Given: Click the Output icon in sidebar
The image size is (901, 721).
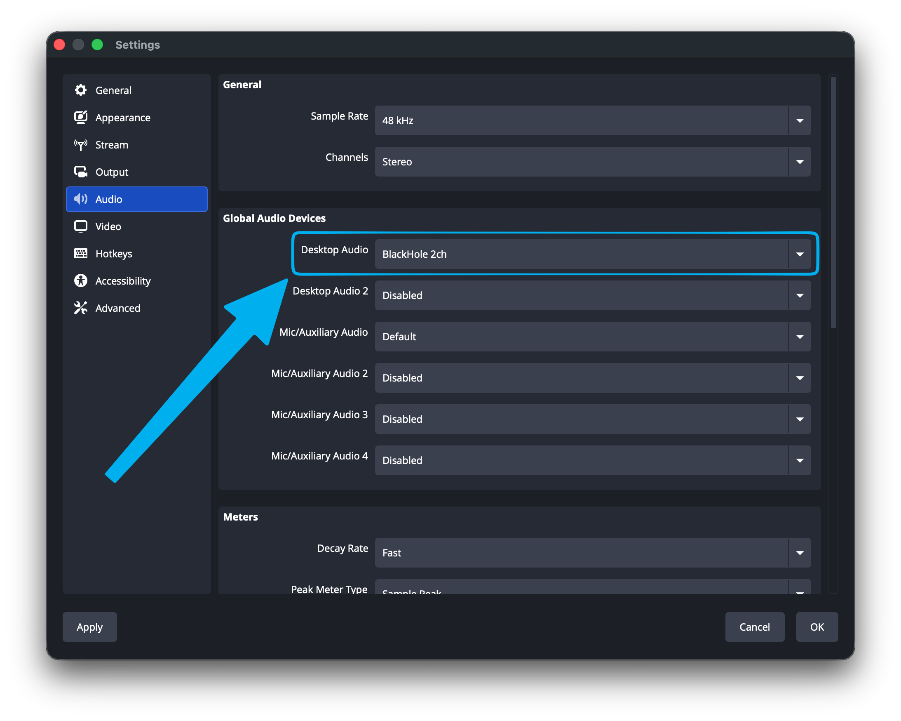Looking at the screenshot, I should (81, 172).
